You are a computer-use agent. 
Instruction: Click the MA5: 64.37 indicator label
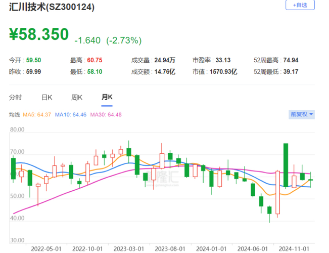coord(37,114)
